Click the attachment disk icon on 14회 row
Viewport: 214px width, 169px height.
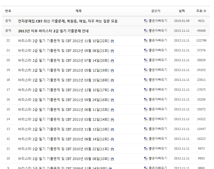pyautogui.click(x=112, y=120)
